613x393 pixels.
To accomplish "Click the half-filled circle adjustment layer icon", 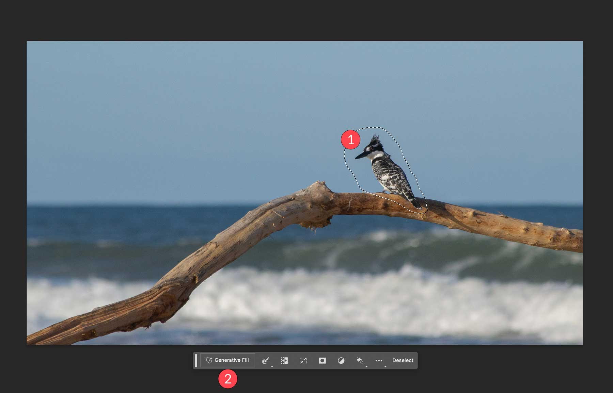I will (341, 360).
